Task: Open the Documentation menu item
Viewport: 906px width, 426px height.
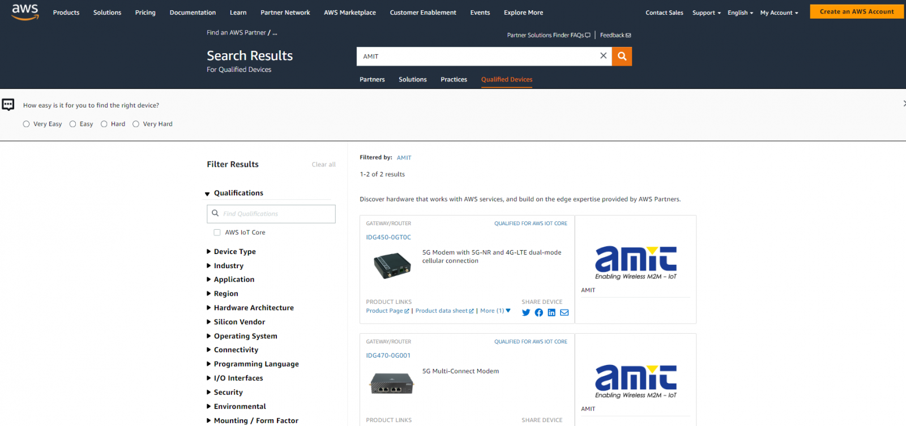Action: [193, 12]
